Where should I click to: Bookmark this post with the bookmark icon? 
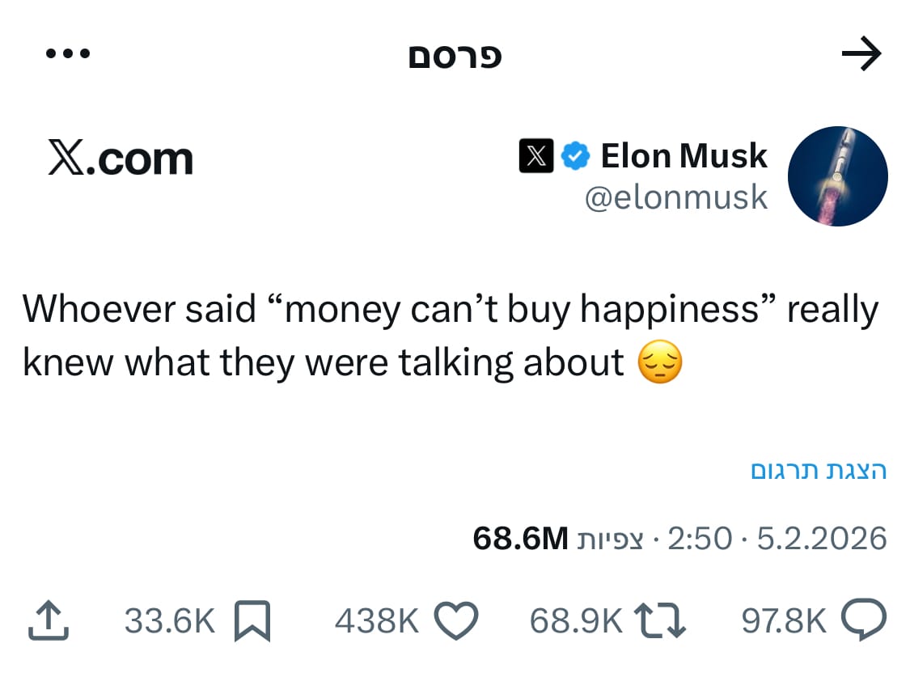[x=251, y=621]
